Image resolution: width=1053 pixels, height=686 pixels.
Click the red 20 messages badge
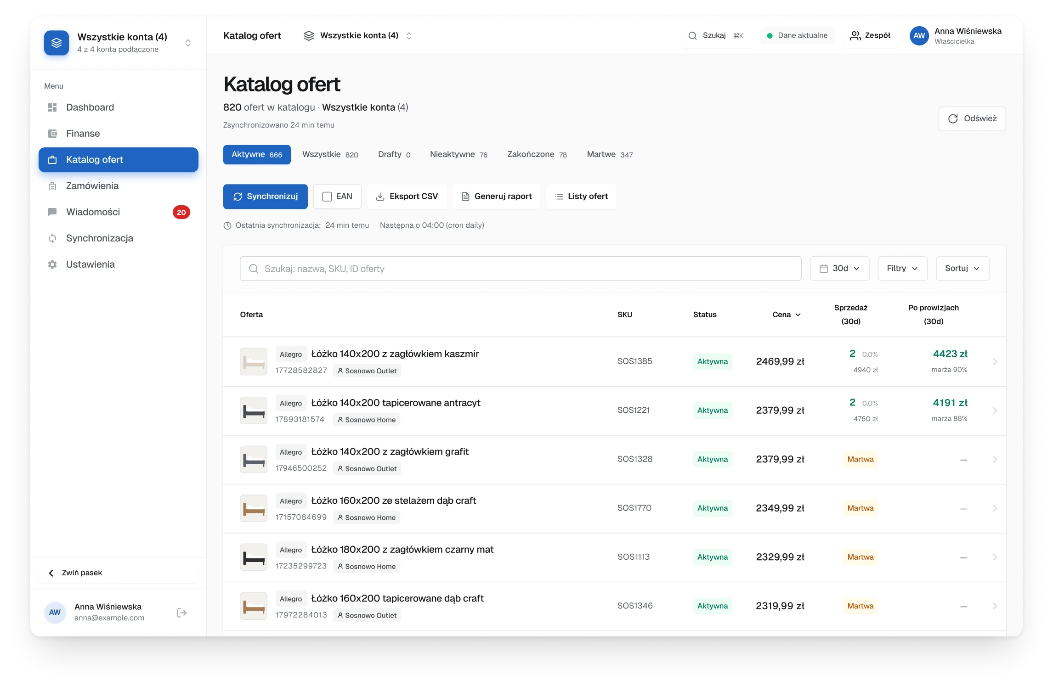tap(181, 212)
